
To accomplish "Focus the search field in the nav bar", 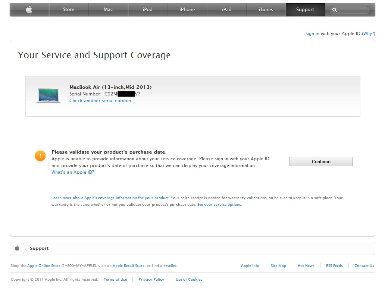I will click(x=350, y=10).
